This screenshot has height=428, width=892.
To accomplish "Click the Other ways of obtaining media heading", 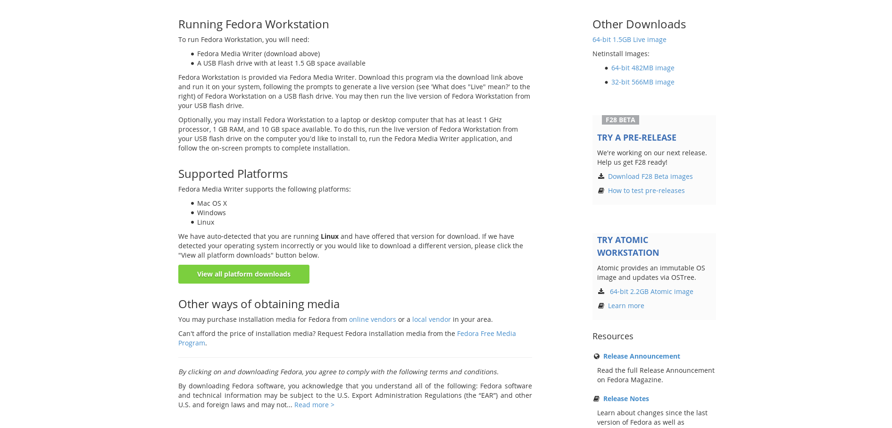I will click(259, 304).
